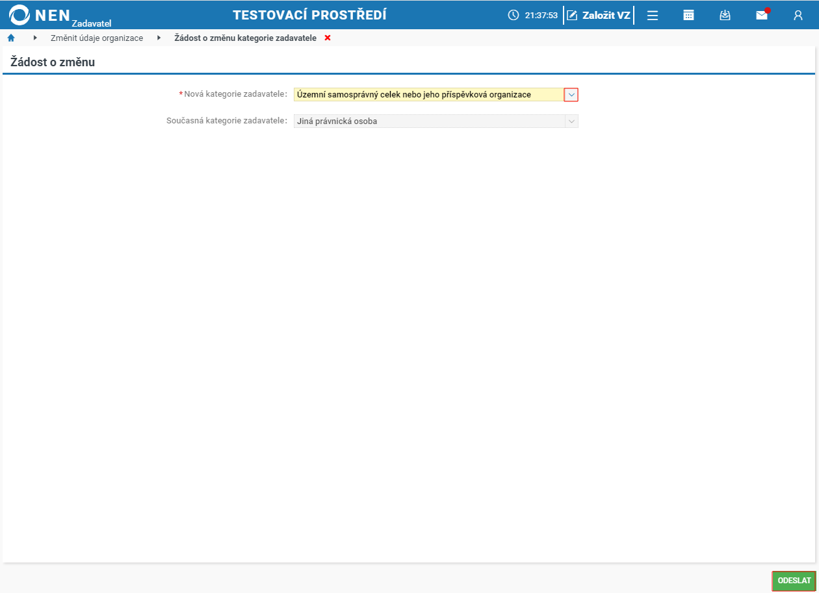This screenshot has height=593, width=819.
Task: Open the hamburger menu icon
Action: pos(653,15)
